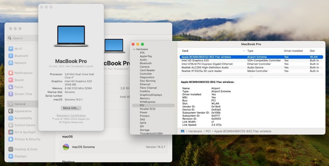The height and width of the screenshot is (166, 329).
Task: Select the Realtek ALC293 Audio row
Action: pyautogui.click(x=205, y=68)
